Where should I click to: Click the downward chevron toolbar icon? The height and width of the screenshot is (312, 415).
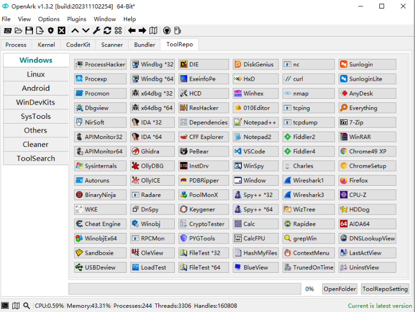coord(86,31)
